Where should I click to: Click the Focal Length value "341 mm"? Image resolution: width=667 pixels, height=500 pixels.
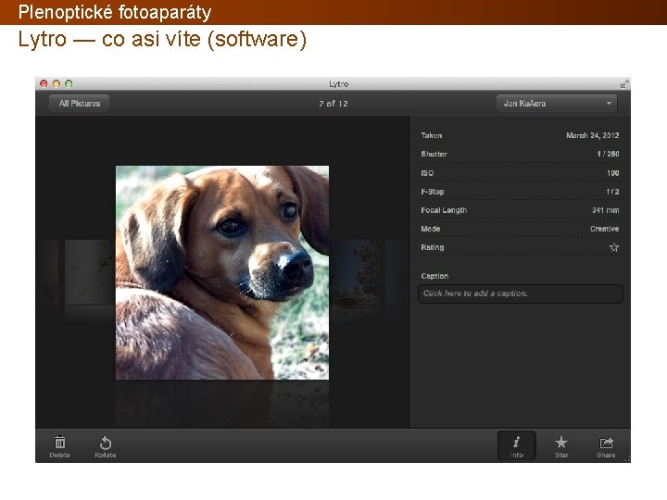pos(605,210)
